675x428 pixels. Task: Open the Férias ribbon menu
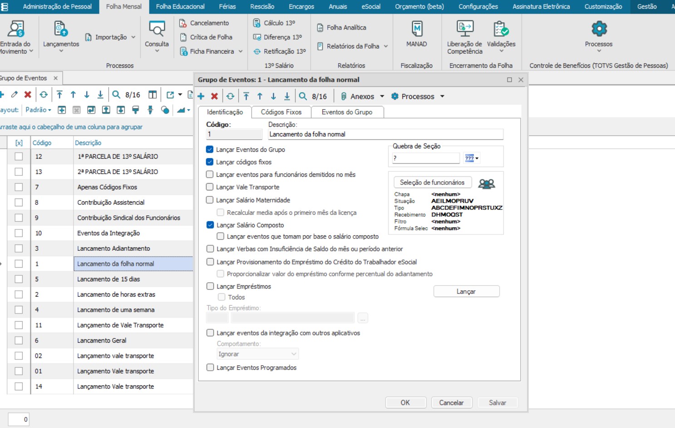click(x=227, y=6)
